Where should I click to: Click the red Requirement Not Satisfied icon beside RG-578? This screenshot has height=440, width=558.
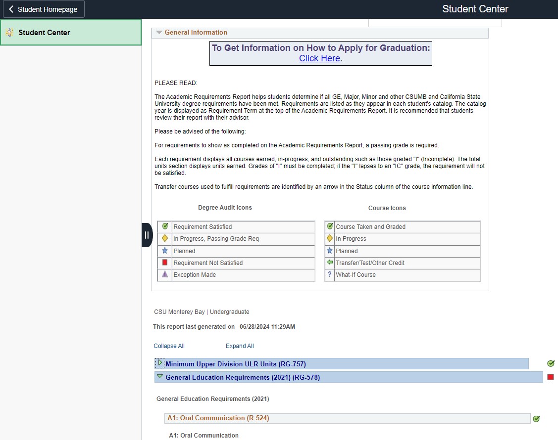coord(551,376)
